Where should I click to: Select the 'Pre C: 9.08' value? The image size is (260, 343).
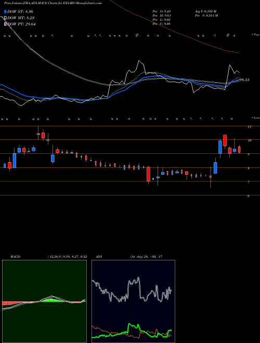162,24
